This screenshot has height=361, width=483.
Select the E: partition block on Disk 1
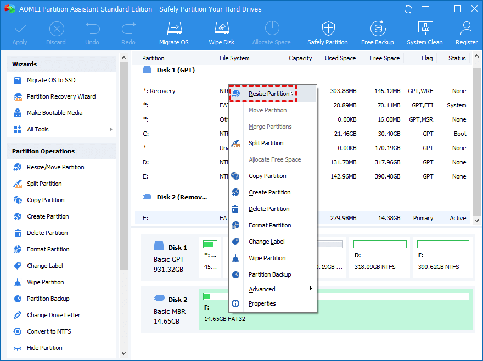442,257
